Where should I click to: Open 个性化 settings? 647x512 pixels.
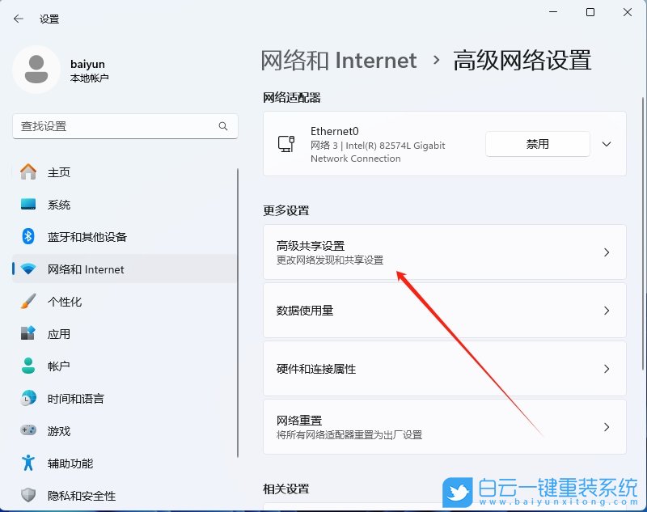[x=58, y=301]
